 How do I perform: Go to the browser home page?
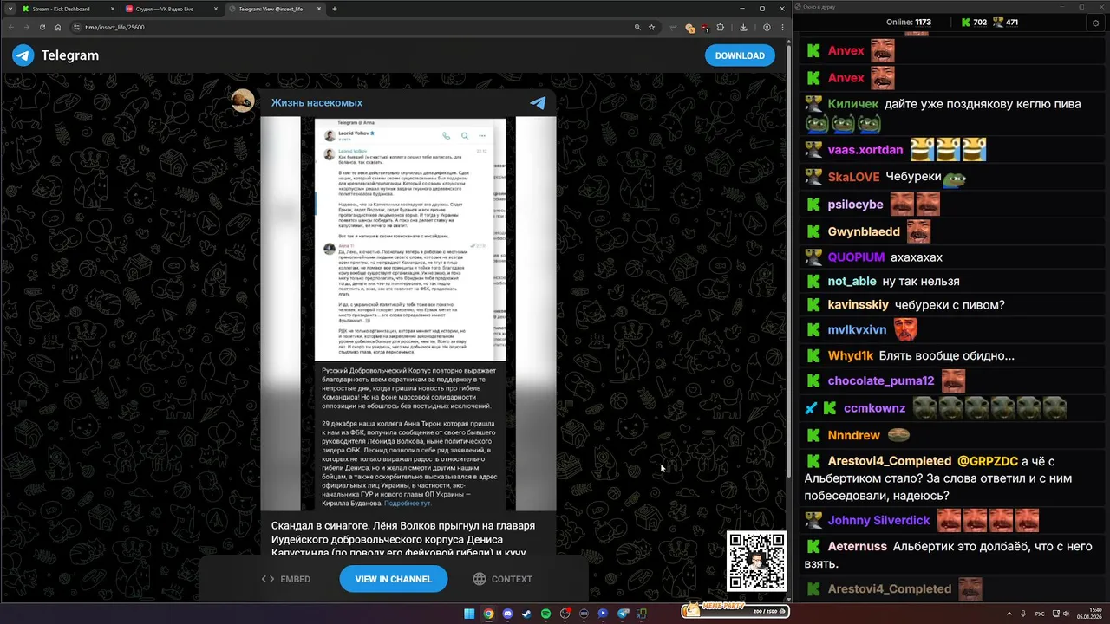58,27
